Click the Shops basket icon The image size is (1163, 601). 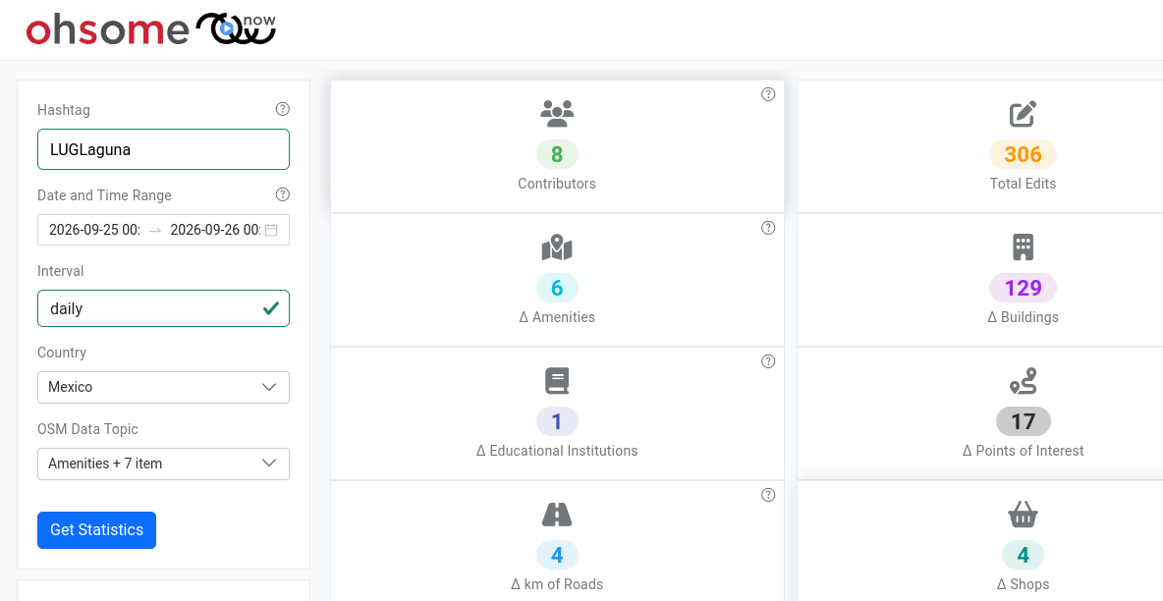[1023, 515]
